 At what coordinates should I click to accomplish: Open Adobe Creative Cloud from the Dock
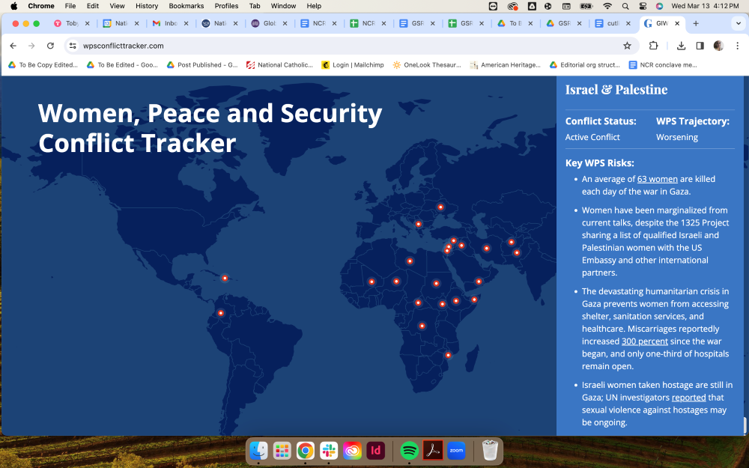point(352,450)
